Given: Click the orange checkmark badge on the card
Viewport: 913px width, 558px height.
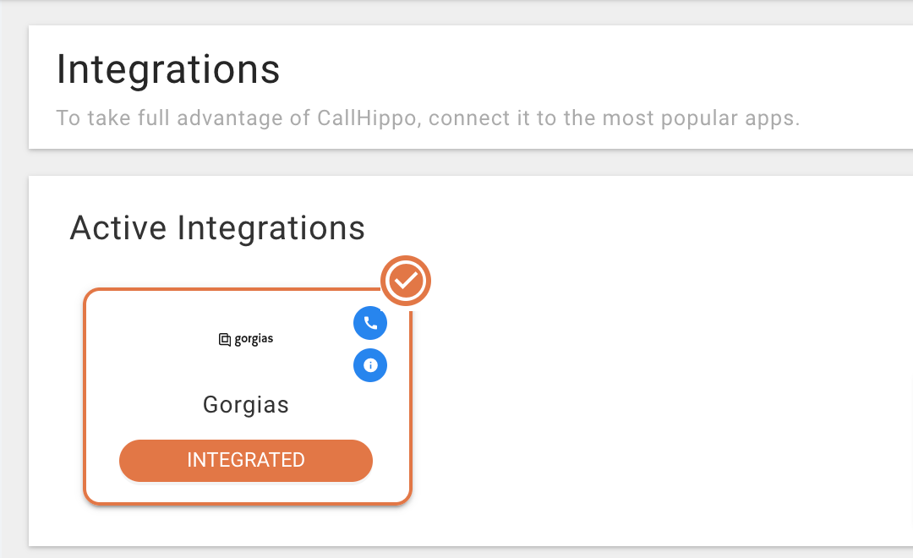Looking at the screenshot, I should click(x=406, y=281).
